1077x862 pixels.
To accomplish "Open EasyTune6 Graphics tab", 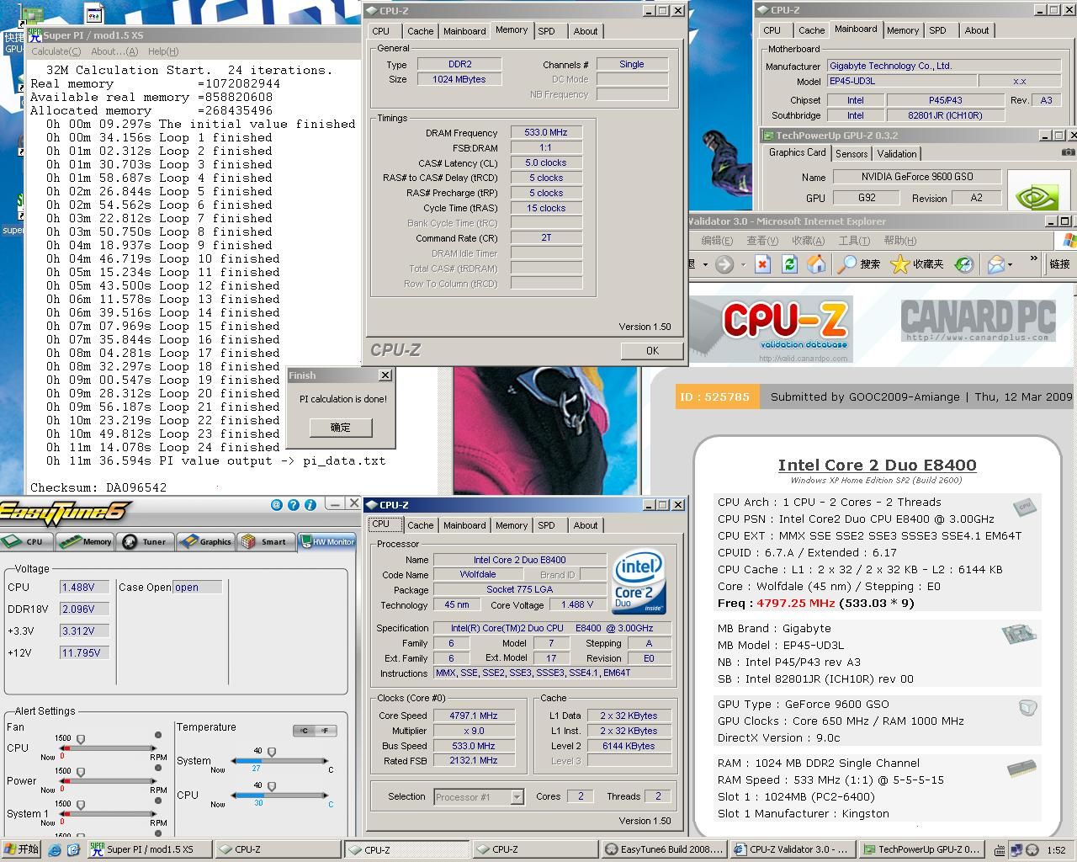I will pos(206,541).
